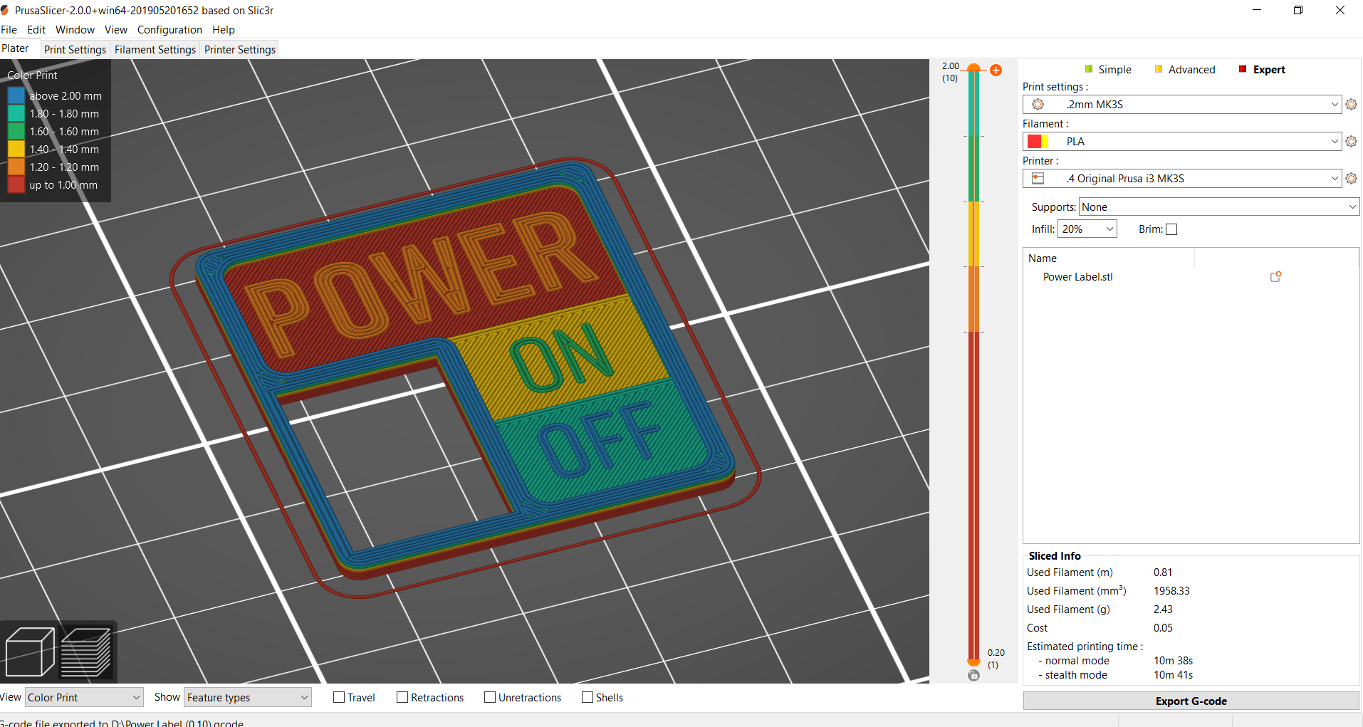Add a color change with the plus icon

[x=995, y=70]
